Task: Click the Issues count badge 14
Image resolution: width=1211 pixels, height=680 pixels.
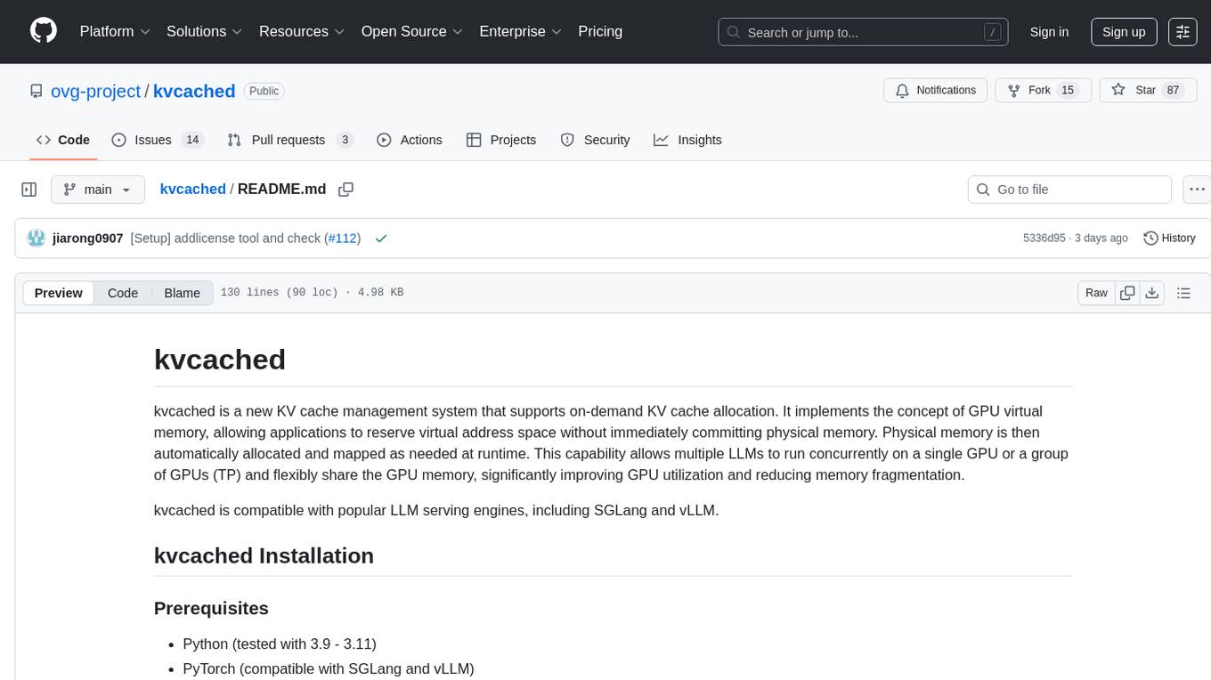Action: (x=192, y=140)
